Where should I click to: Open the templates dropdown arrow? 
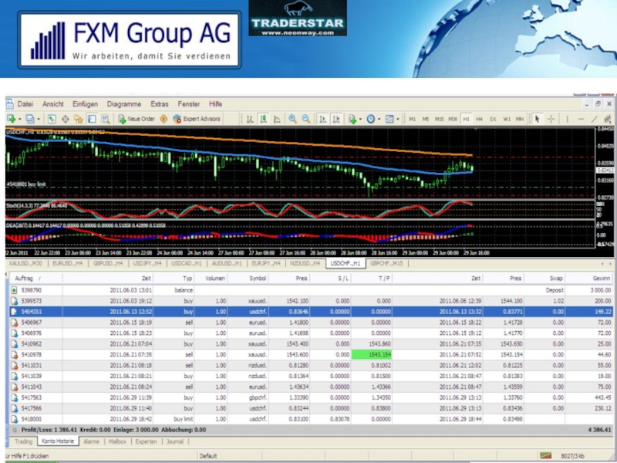[x=398, y=120]
